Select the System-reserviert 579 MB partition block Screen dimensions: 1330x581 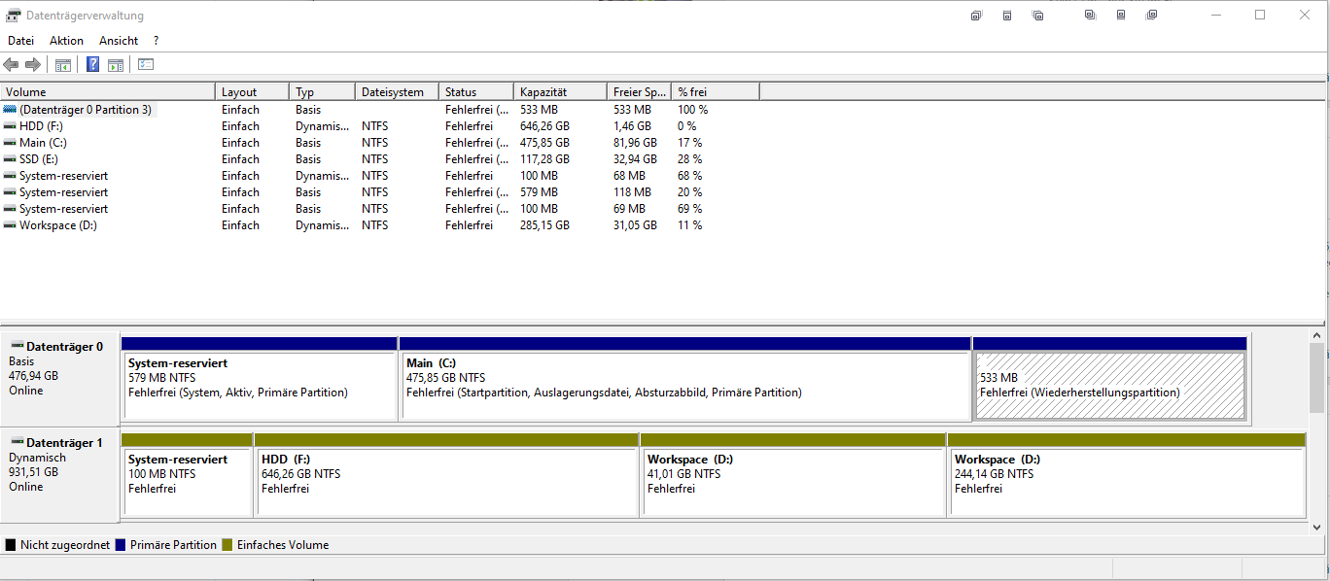[260, 379]
